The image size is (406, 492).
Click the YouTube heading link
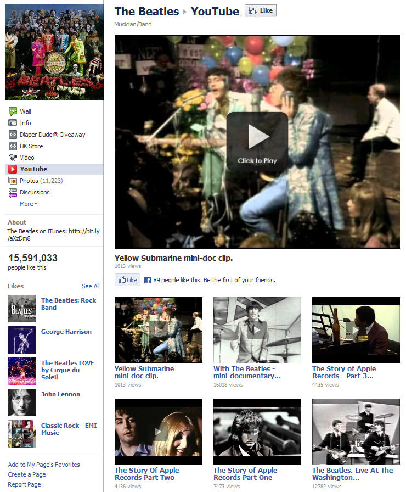tap(215, 12)
